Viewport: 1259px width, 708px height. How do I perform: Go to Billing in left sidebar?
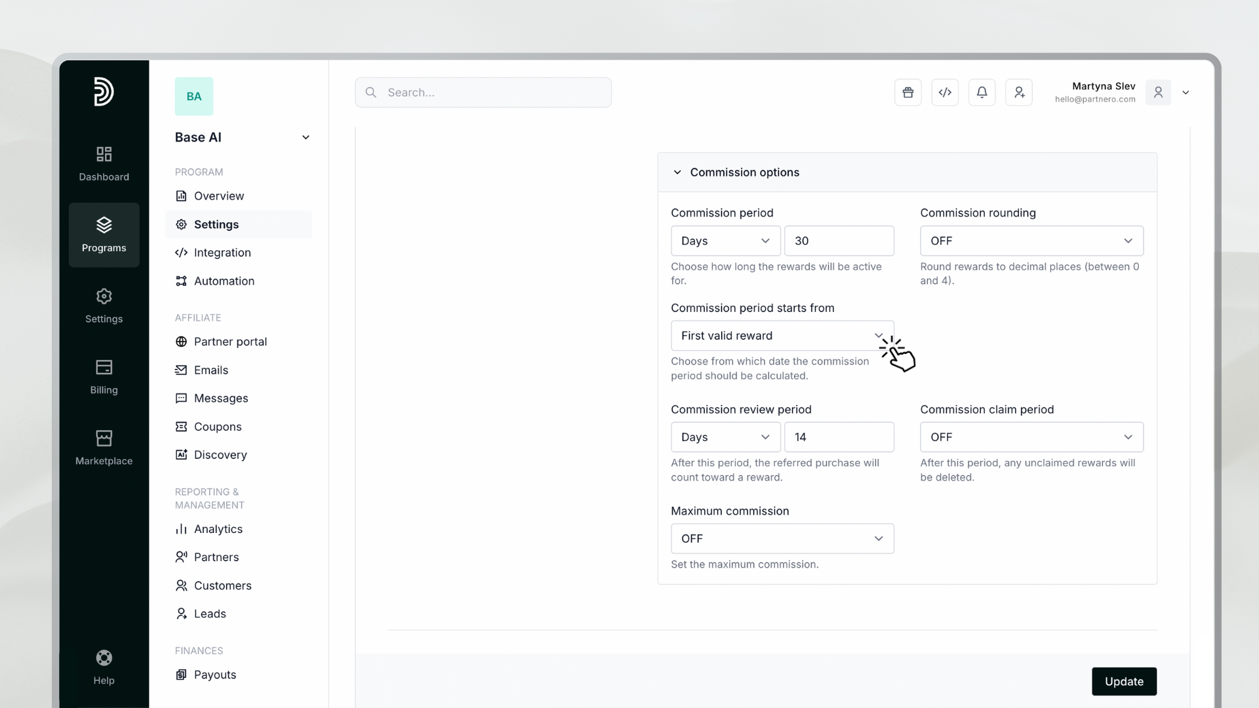104,376
